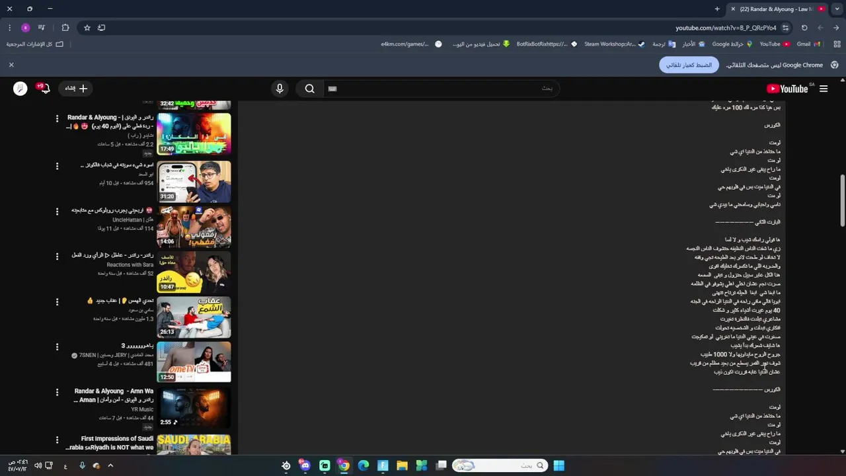Open the YouTube hamburger guide menu

[x=824, y=89]
